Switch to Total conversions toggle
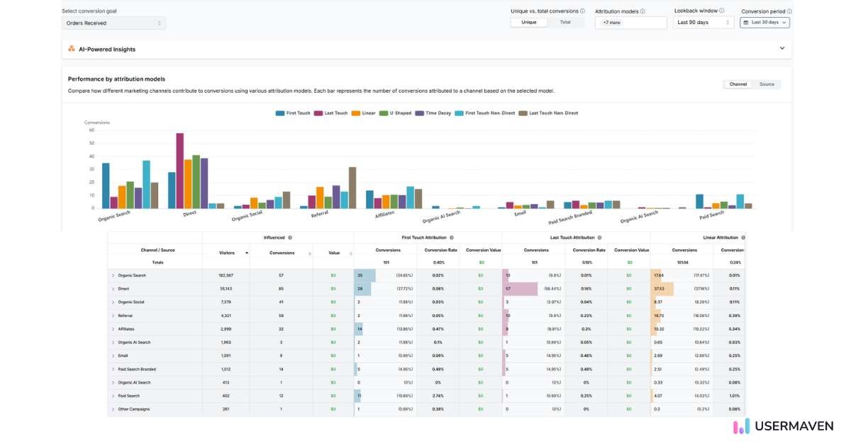 coord(565,23)
